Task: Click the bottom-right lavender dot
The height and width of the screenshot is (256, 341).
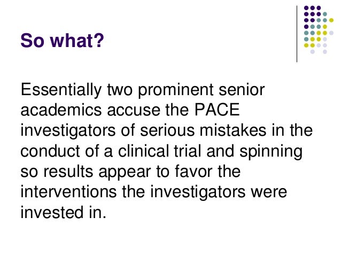Action: tap(325, 51)
